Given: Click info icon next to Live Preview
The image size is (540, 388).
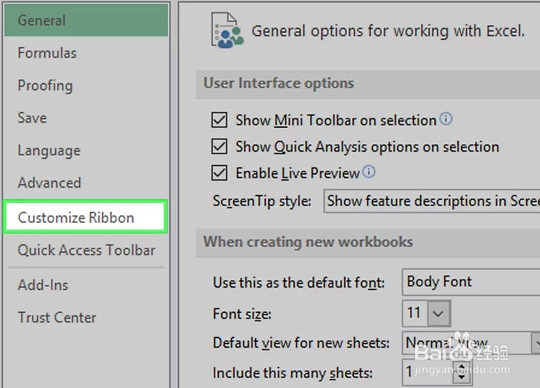Looking at the screenshot, I should click(369, 172).
